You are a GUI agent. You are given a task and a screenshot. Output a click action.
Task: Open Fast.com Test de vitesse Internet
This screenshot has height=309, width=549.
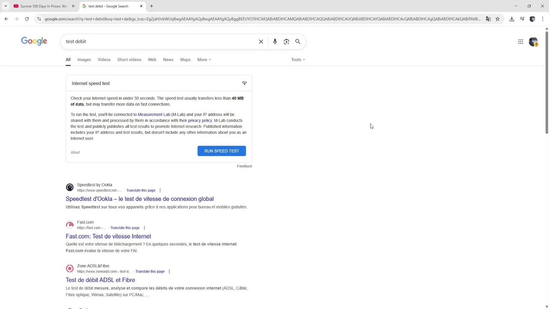click(108, 236)
